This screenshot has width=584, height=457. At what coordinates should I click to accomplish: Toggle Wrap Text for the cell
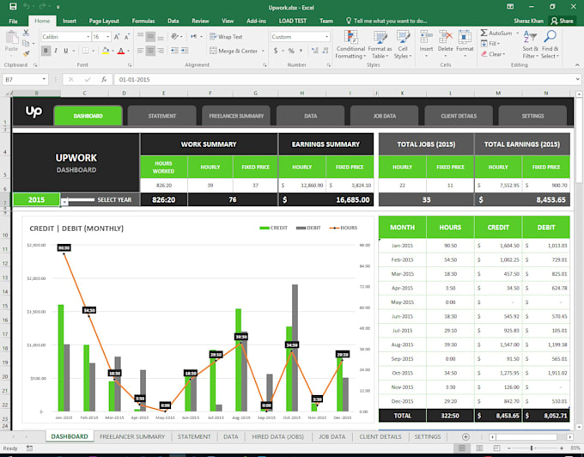point(226,37)
